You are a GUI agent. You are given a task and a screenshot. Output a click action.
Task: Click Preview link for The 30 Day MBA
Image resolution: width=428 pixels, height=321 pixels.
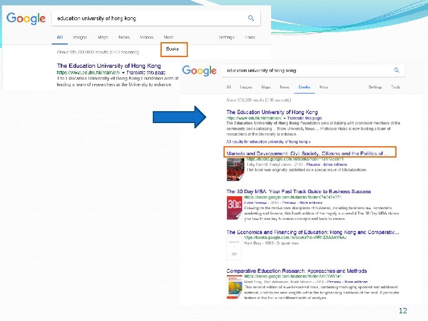289,203
